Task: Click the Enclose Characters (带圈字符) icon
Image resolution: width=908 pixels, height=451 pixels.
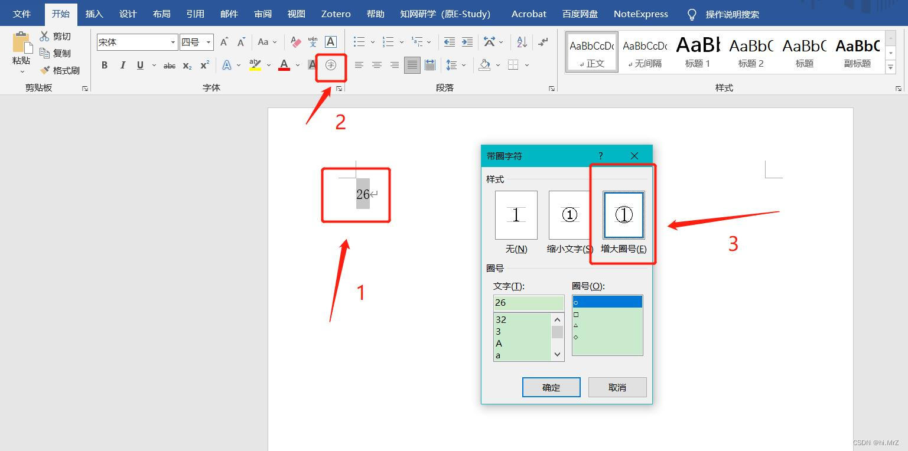Action: click(x=331, y=65)
